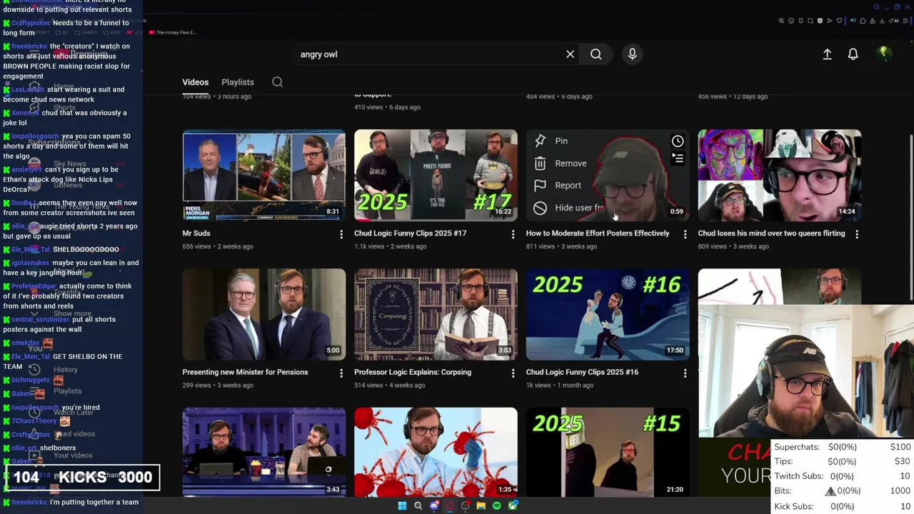Open 'Chud loses his mind over two queers flirting'

771,233
